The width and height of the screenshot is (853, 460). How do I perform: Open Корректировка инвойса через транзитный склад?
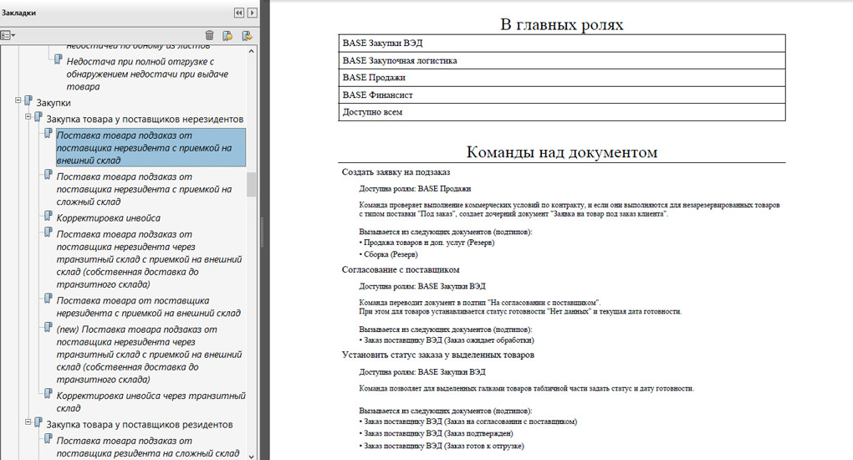click(151, 401)
